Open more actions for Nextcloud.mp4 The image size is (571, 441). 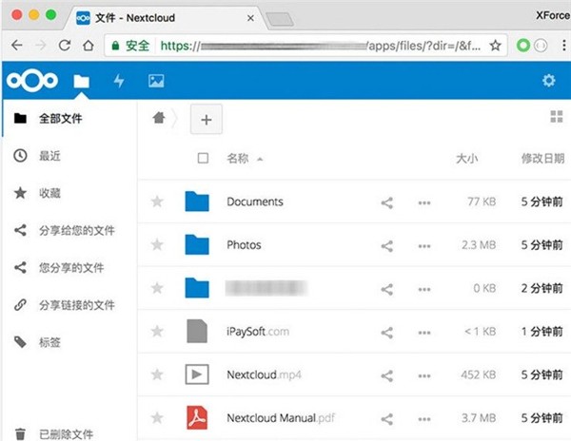[424, 376]
